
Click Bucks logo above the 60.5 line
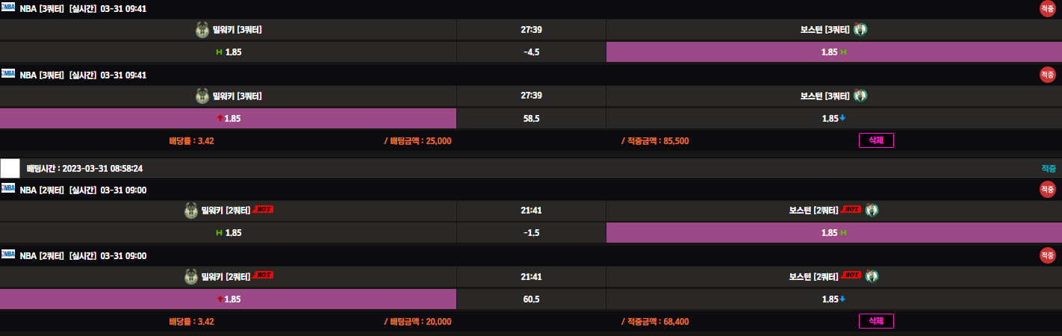(x=191, y=276)
